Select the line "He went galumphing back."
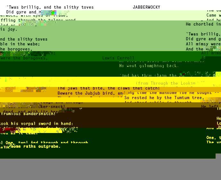 click(x=149, y=66)
